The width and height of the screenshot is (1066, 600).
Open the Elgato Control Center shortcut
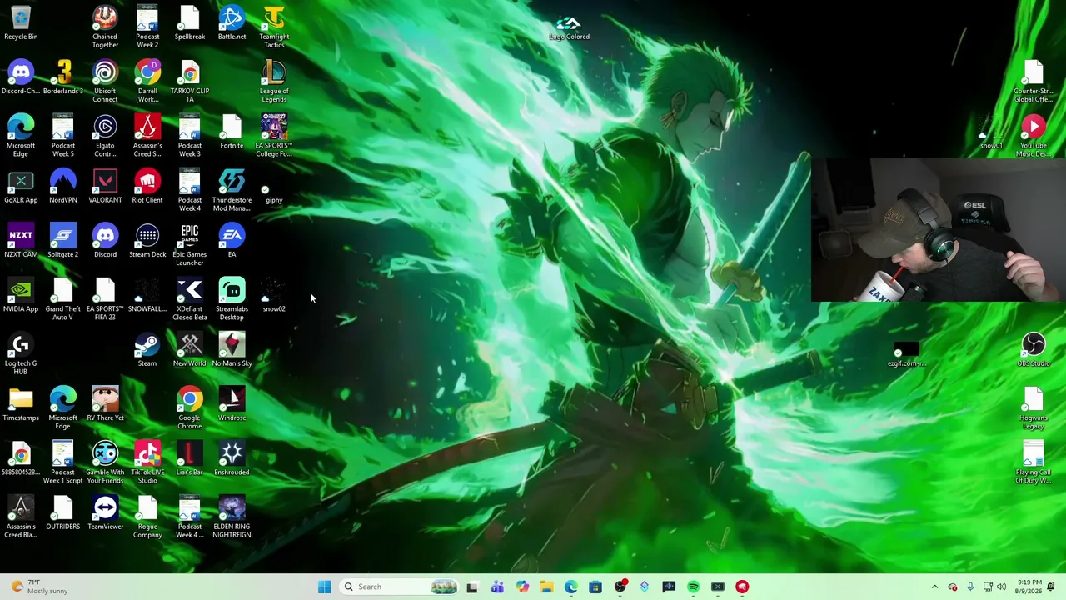pos(105,136)
